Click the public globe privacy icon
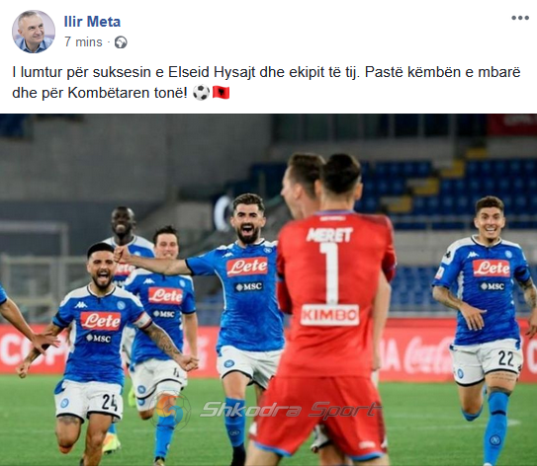 [121, 42]
